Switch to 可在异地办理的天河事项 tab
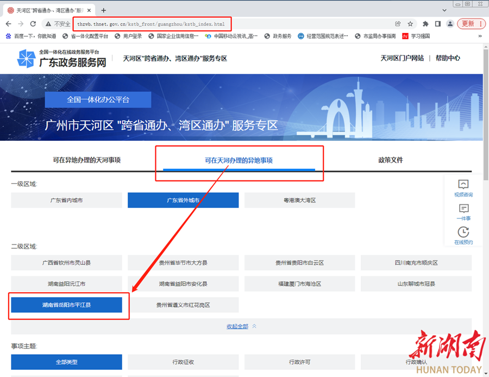The width and height of the screenshot is (489, 377). (86, 160)
